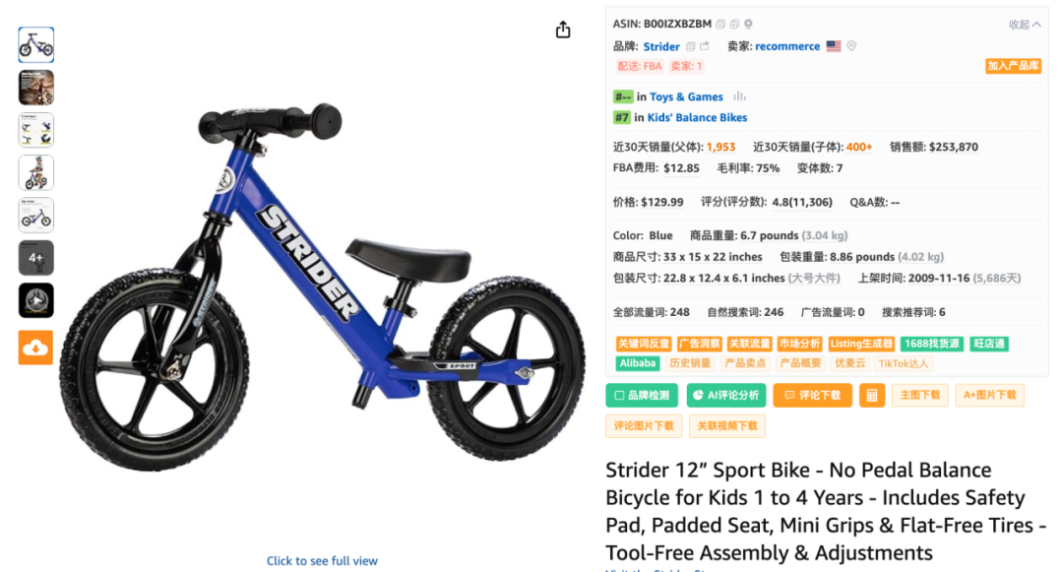Click the webcam-style icon after the ASIN

(x=748, y=25)
